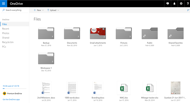Open Mileage tracker.xlsx Excel icon

point(150,88)
